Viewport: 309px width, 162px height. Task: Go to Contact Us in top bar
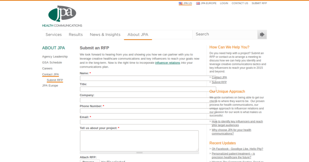[239, 3]
